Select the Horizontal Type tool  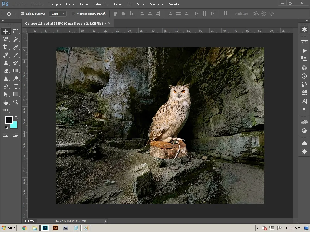16,86
